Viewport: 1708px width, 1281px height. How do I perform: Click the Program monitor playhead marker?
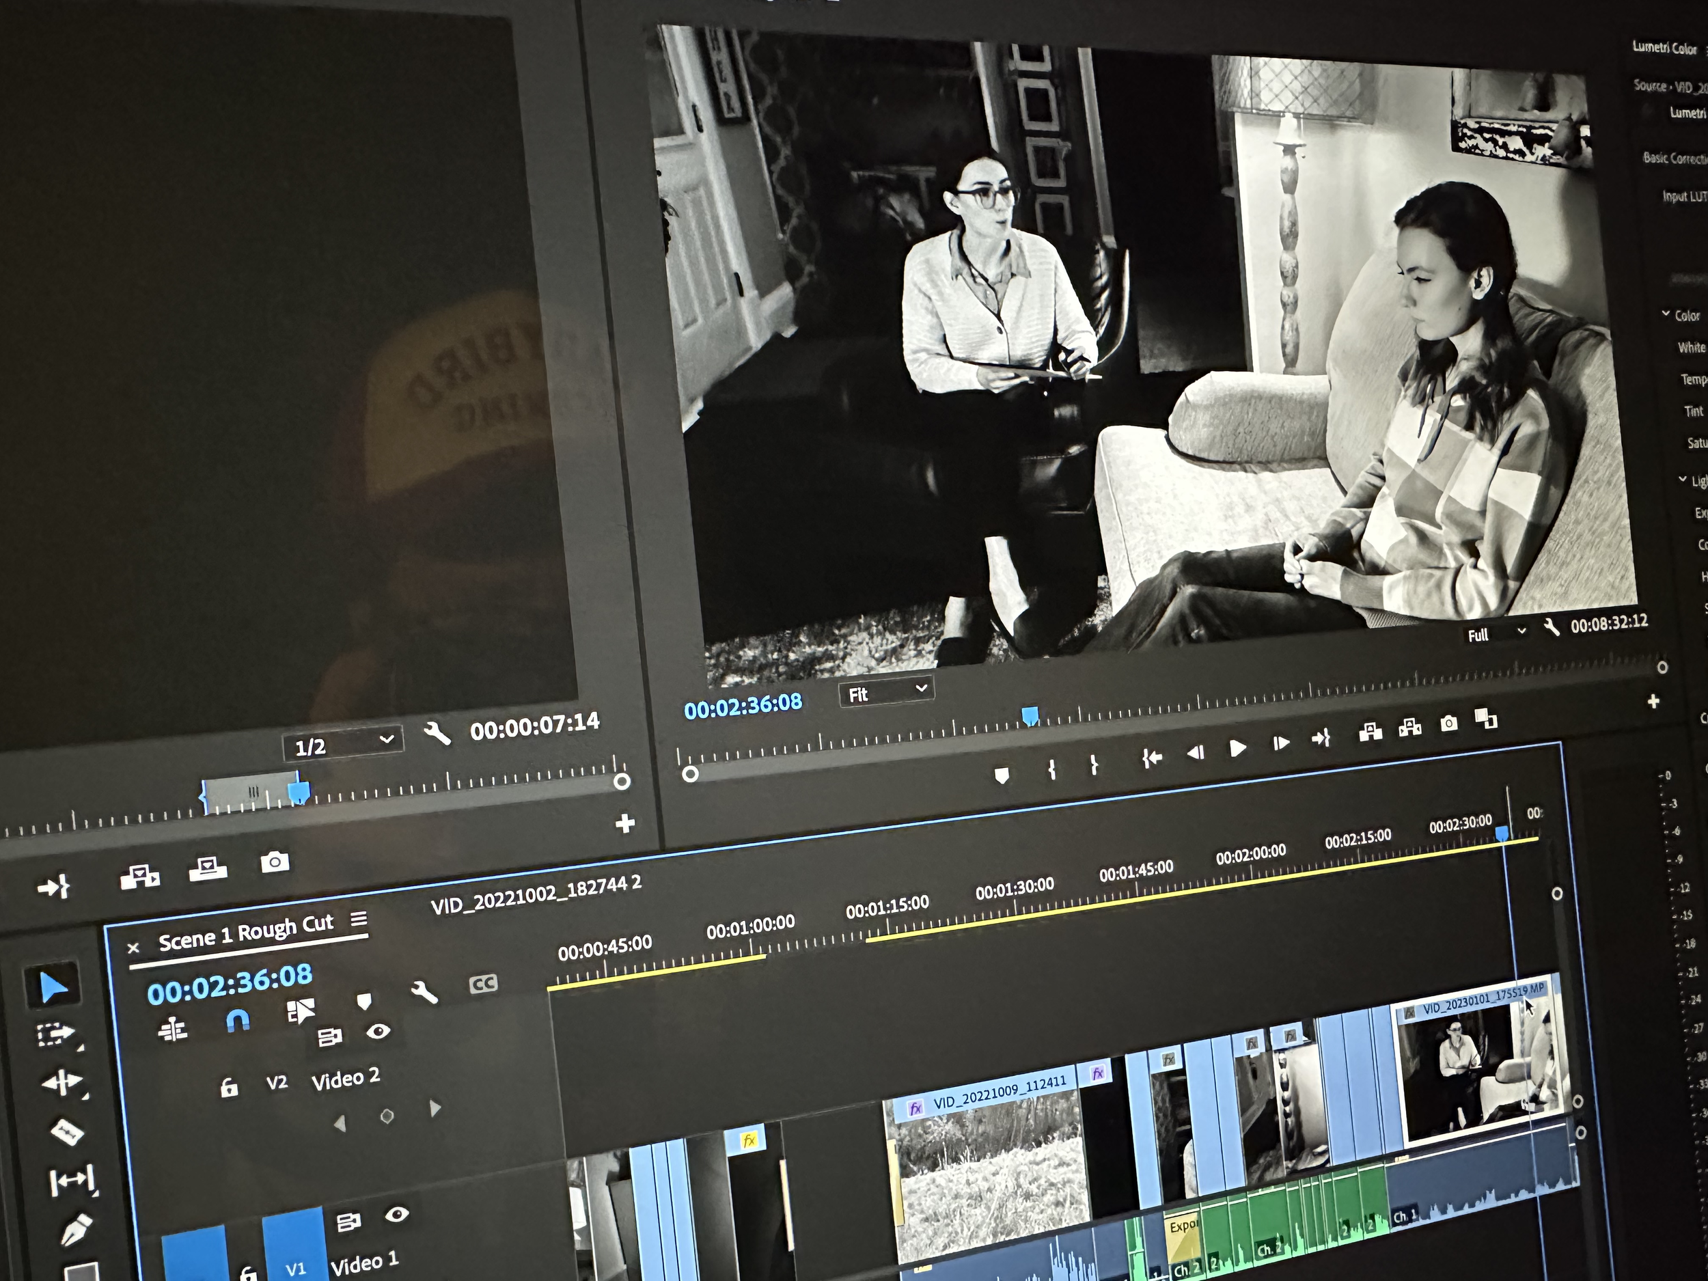1030,716
